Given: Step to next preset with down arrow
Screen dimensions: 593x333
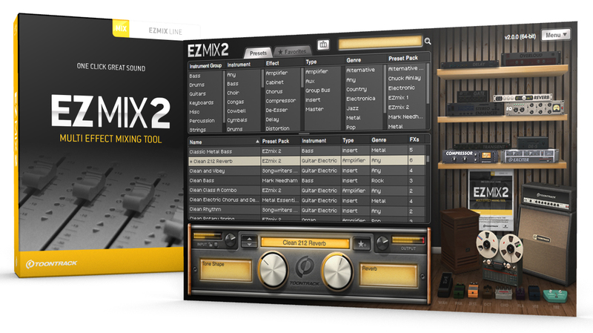Looking at the screenshot, I should tap(249, 245).
